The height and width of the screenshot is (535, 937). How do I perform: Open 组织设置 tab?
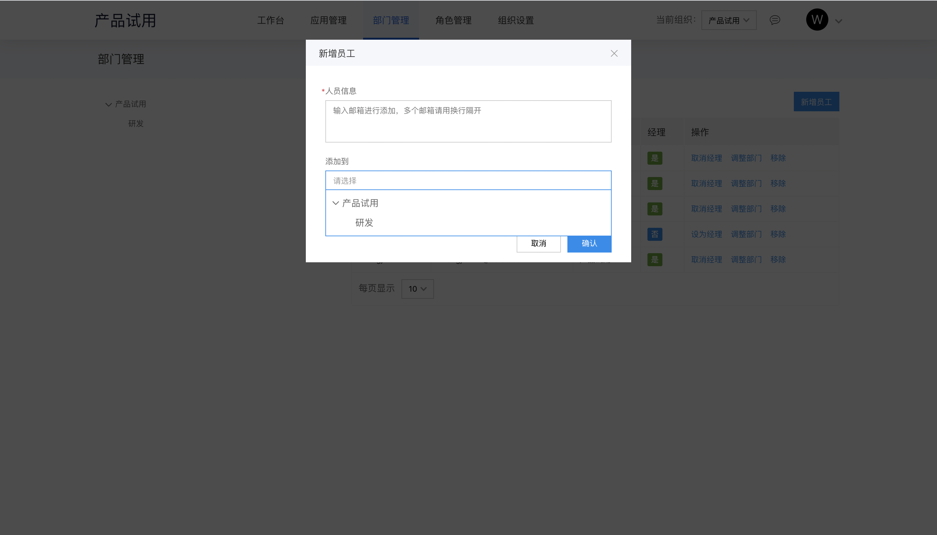[516, 20]
